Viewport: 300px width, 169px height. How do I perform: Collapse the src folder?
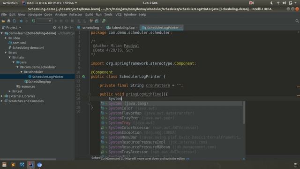[6, 53]
